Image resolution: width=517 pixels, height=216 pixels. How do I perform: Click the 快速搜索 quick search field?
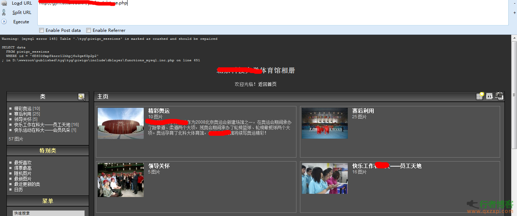[49, 213]
